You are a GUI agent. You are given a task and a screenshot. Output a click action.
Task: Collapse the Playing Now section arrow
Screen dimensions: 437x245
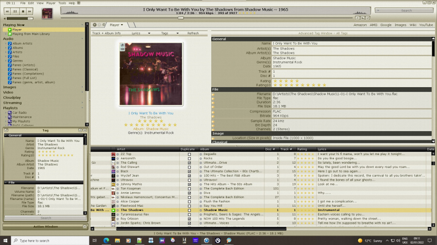click(x=82, y=25)
